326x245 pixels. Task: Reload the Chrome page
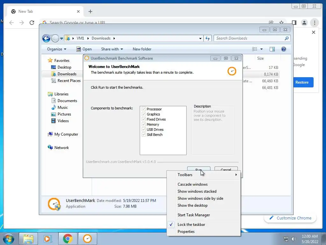click(x=32, y=23)
